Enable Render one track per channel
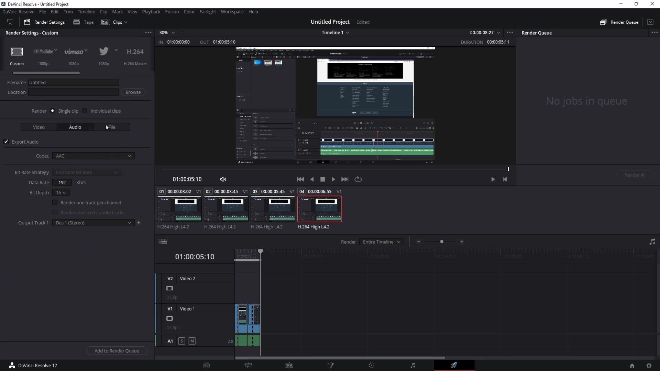The width and height of the screenshot is (660, 371). (x=55, y=203)
